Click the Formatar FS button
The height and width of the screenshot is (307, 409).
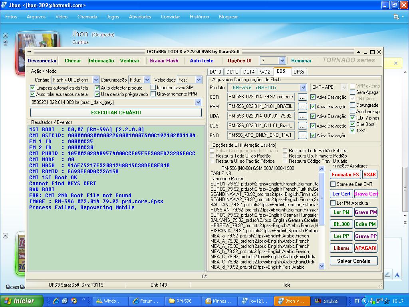tap(345, 175)
